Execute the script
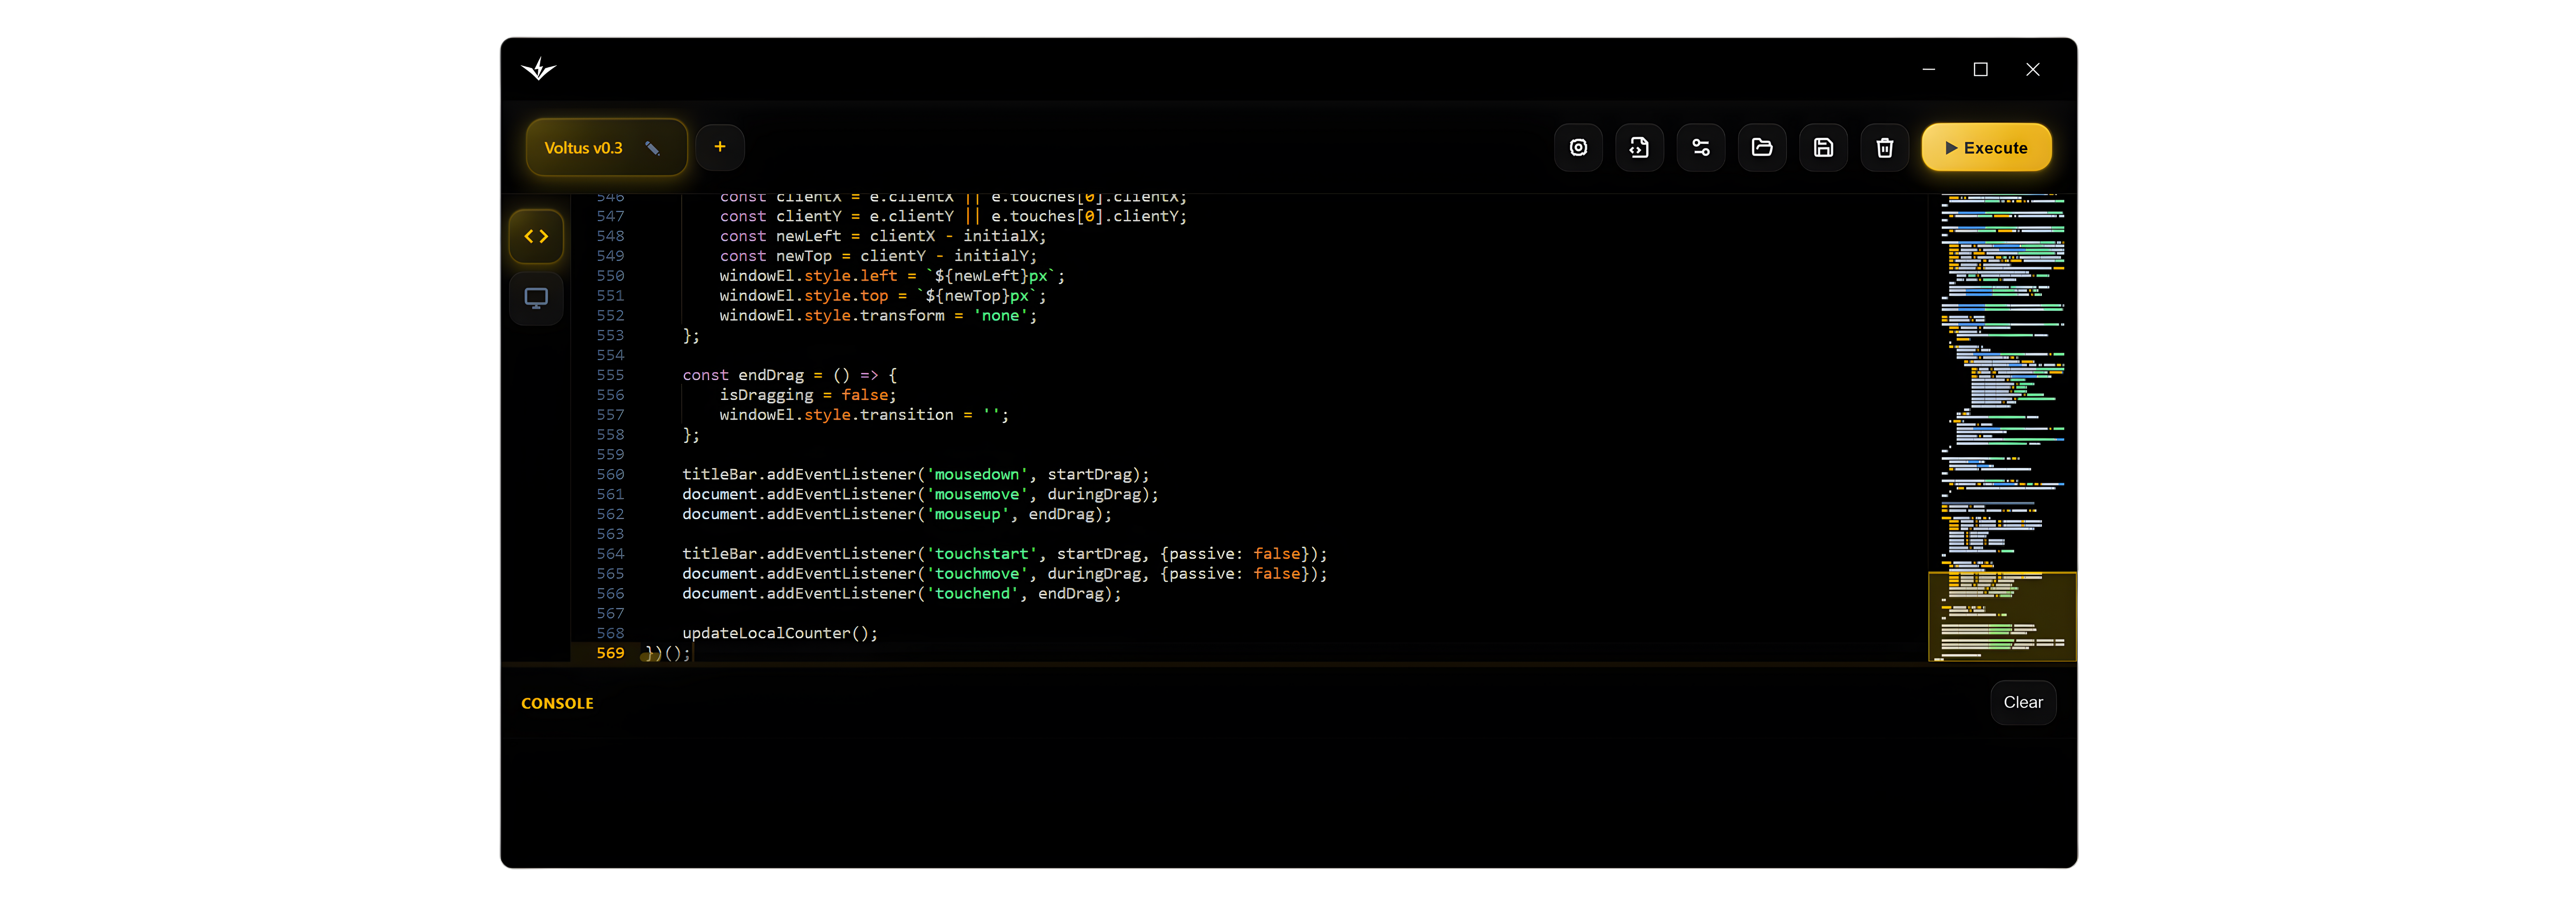2576x902 pixels. pyautogui.click(x=1986, y=147)
